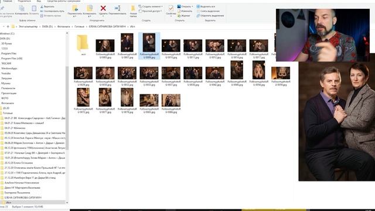Click navigation pane scrollbar up arrow
The image size is (375, 211).
coord(67,33)
